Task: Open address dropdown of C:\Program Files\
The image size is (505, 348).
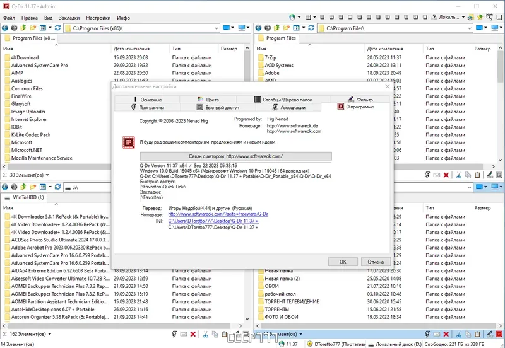Action: point(470,28)
